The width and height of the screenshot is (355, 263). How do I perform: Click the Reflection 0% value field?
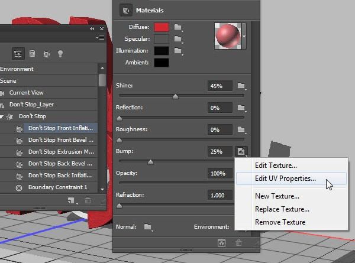(x=220, y=108)
